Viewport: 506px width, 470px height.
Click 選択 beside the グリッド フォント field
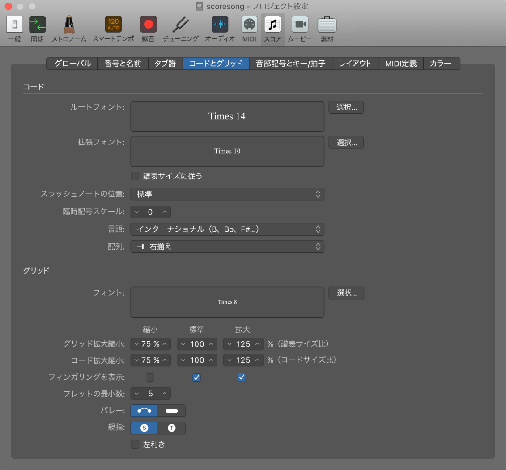pos(346,293)
